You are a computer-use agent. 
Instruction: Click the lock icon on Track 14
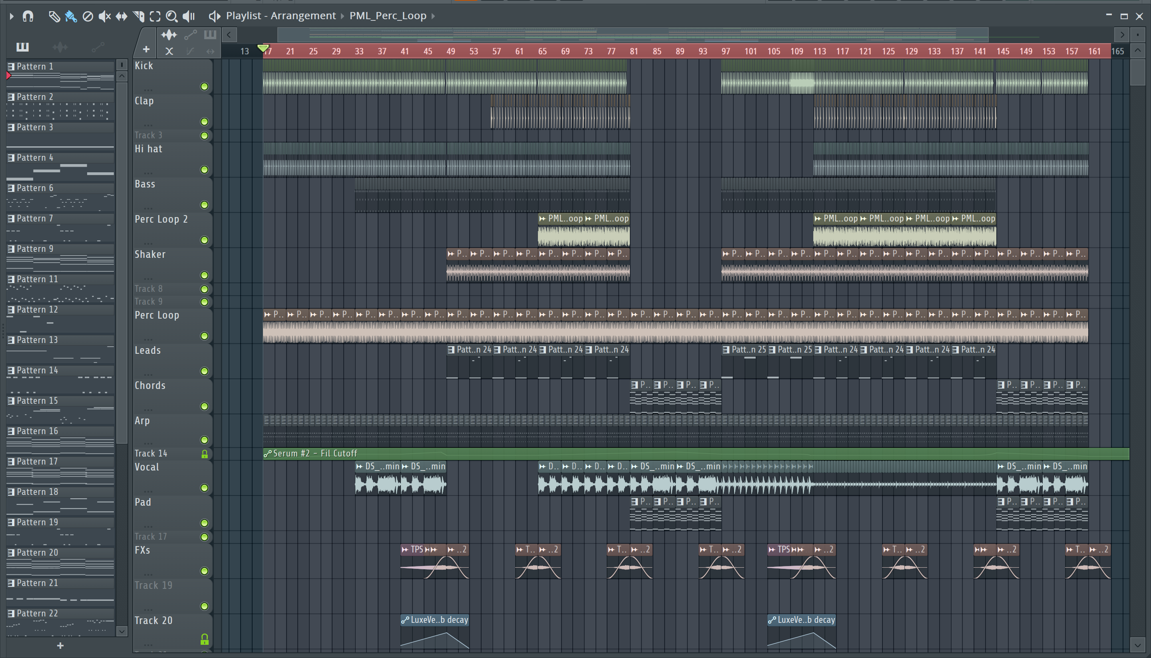pyautogui.click(x=204, y=454)
